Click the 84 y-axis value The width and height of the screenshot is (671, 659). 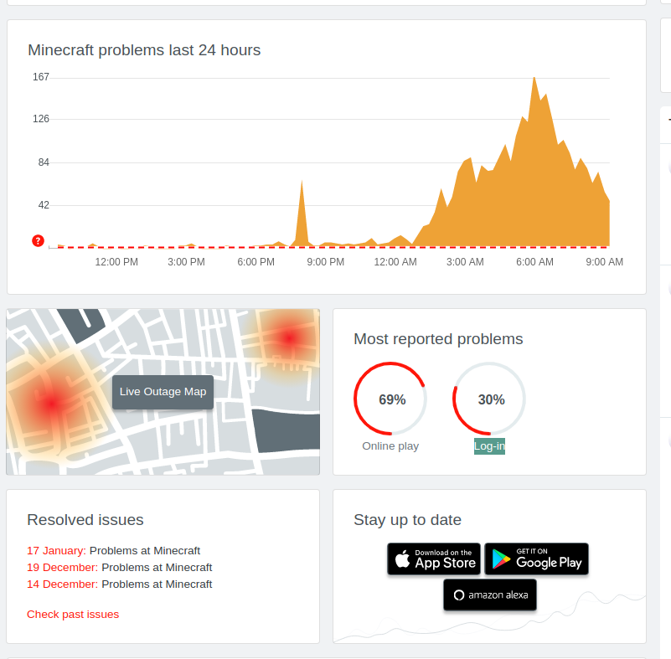click(44, 162)
